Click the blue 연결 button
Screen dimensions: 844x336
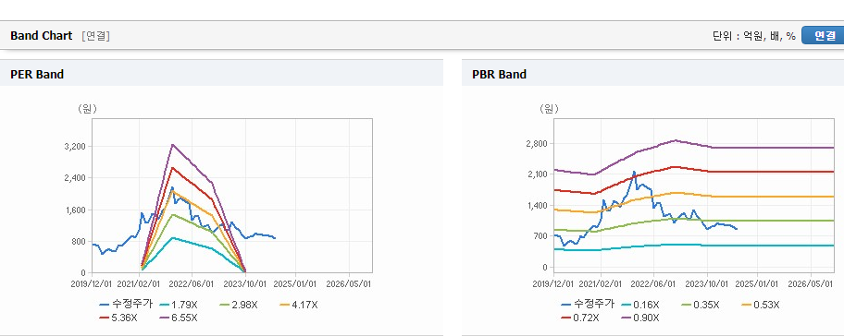824,35
